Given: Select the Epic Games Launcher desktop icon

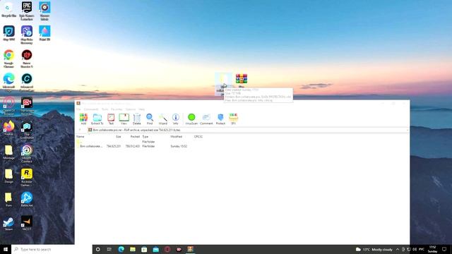Looking at the screenshot, I should (27, 11).
